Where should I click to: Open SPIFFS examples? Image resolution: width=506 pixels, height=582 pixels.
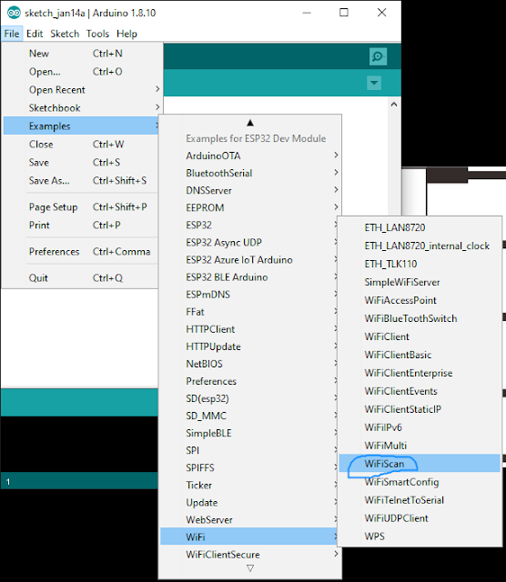click(x=249, y=468)
